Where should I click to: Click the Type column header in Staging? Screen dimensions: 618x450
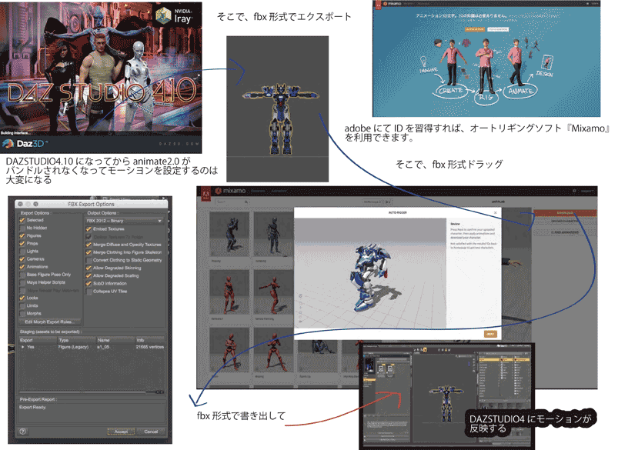point(76,340)
